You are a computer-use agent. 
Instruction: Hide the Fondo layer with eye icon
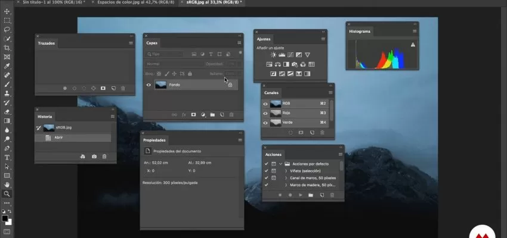coord(149,85)
